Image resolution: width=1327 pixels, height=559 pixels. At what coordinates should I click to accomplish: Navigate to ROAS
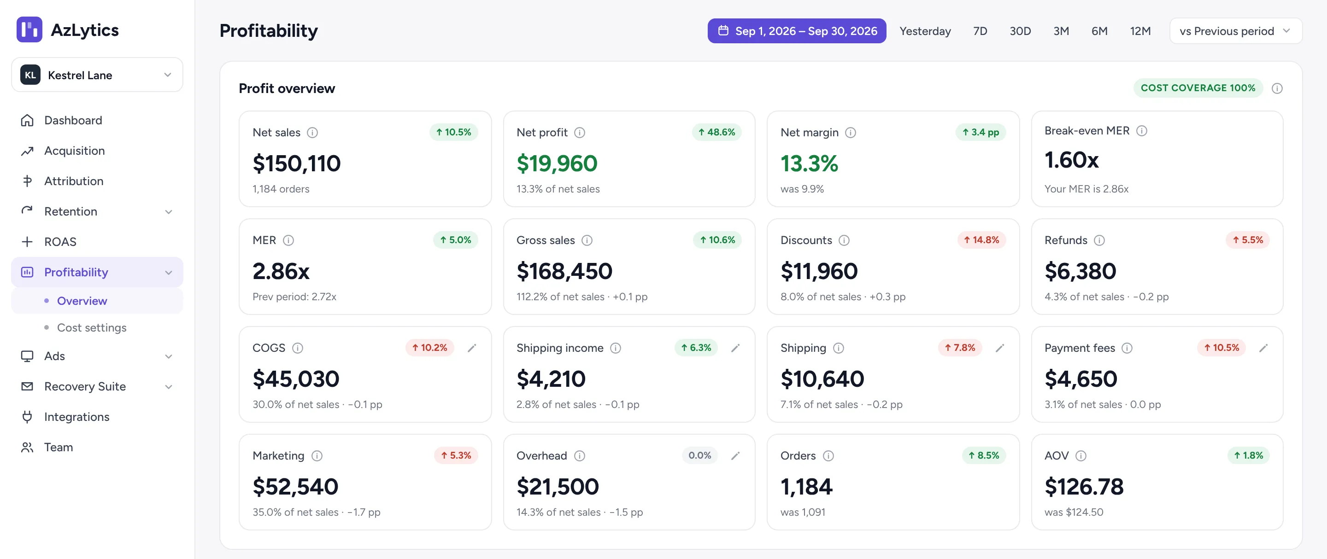(x=97, y=241)
